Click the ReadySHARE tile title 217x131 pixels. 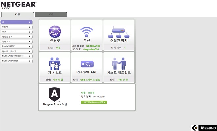click(x=87, y=72)
